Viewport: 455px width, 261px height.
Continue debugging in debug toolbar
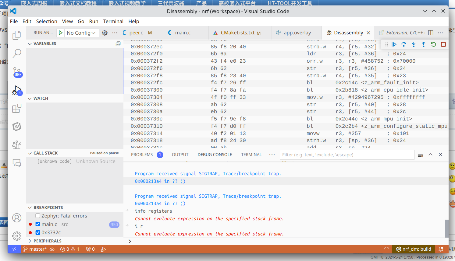pyautogui.click(x=394, y=44)
